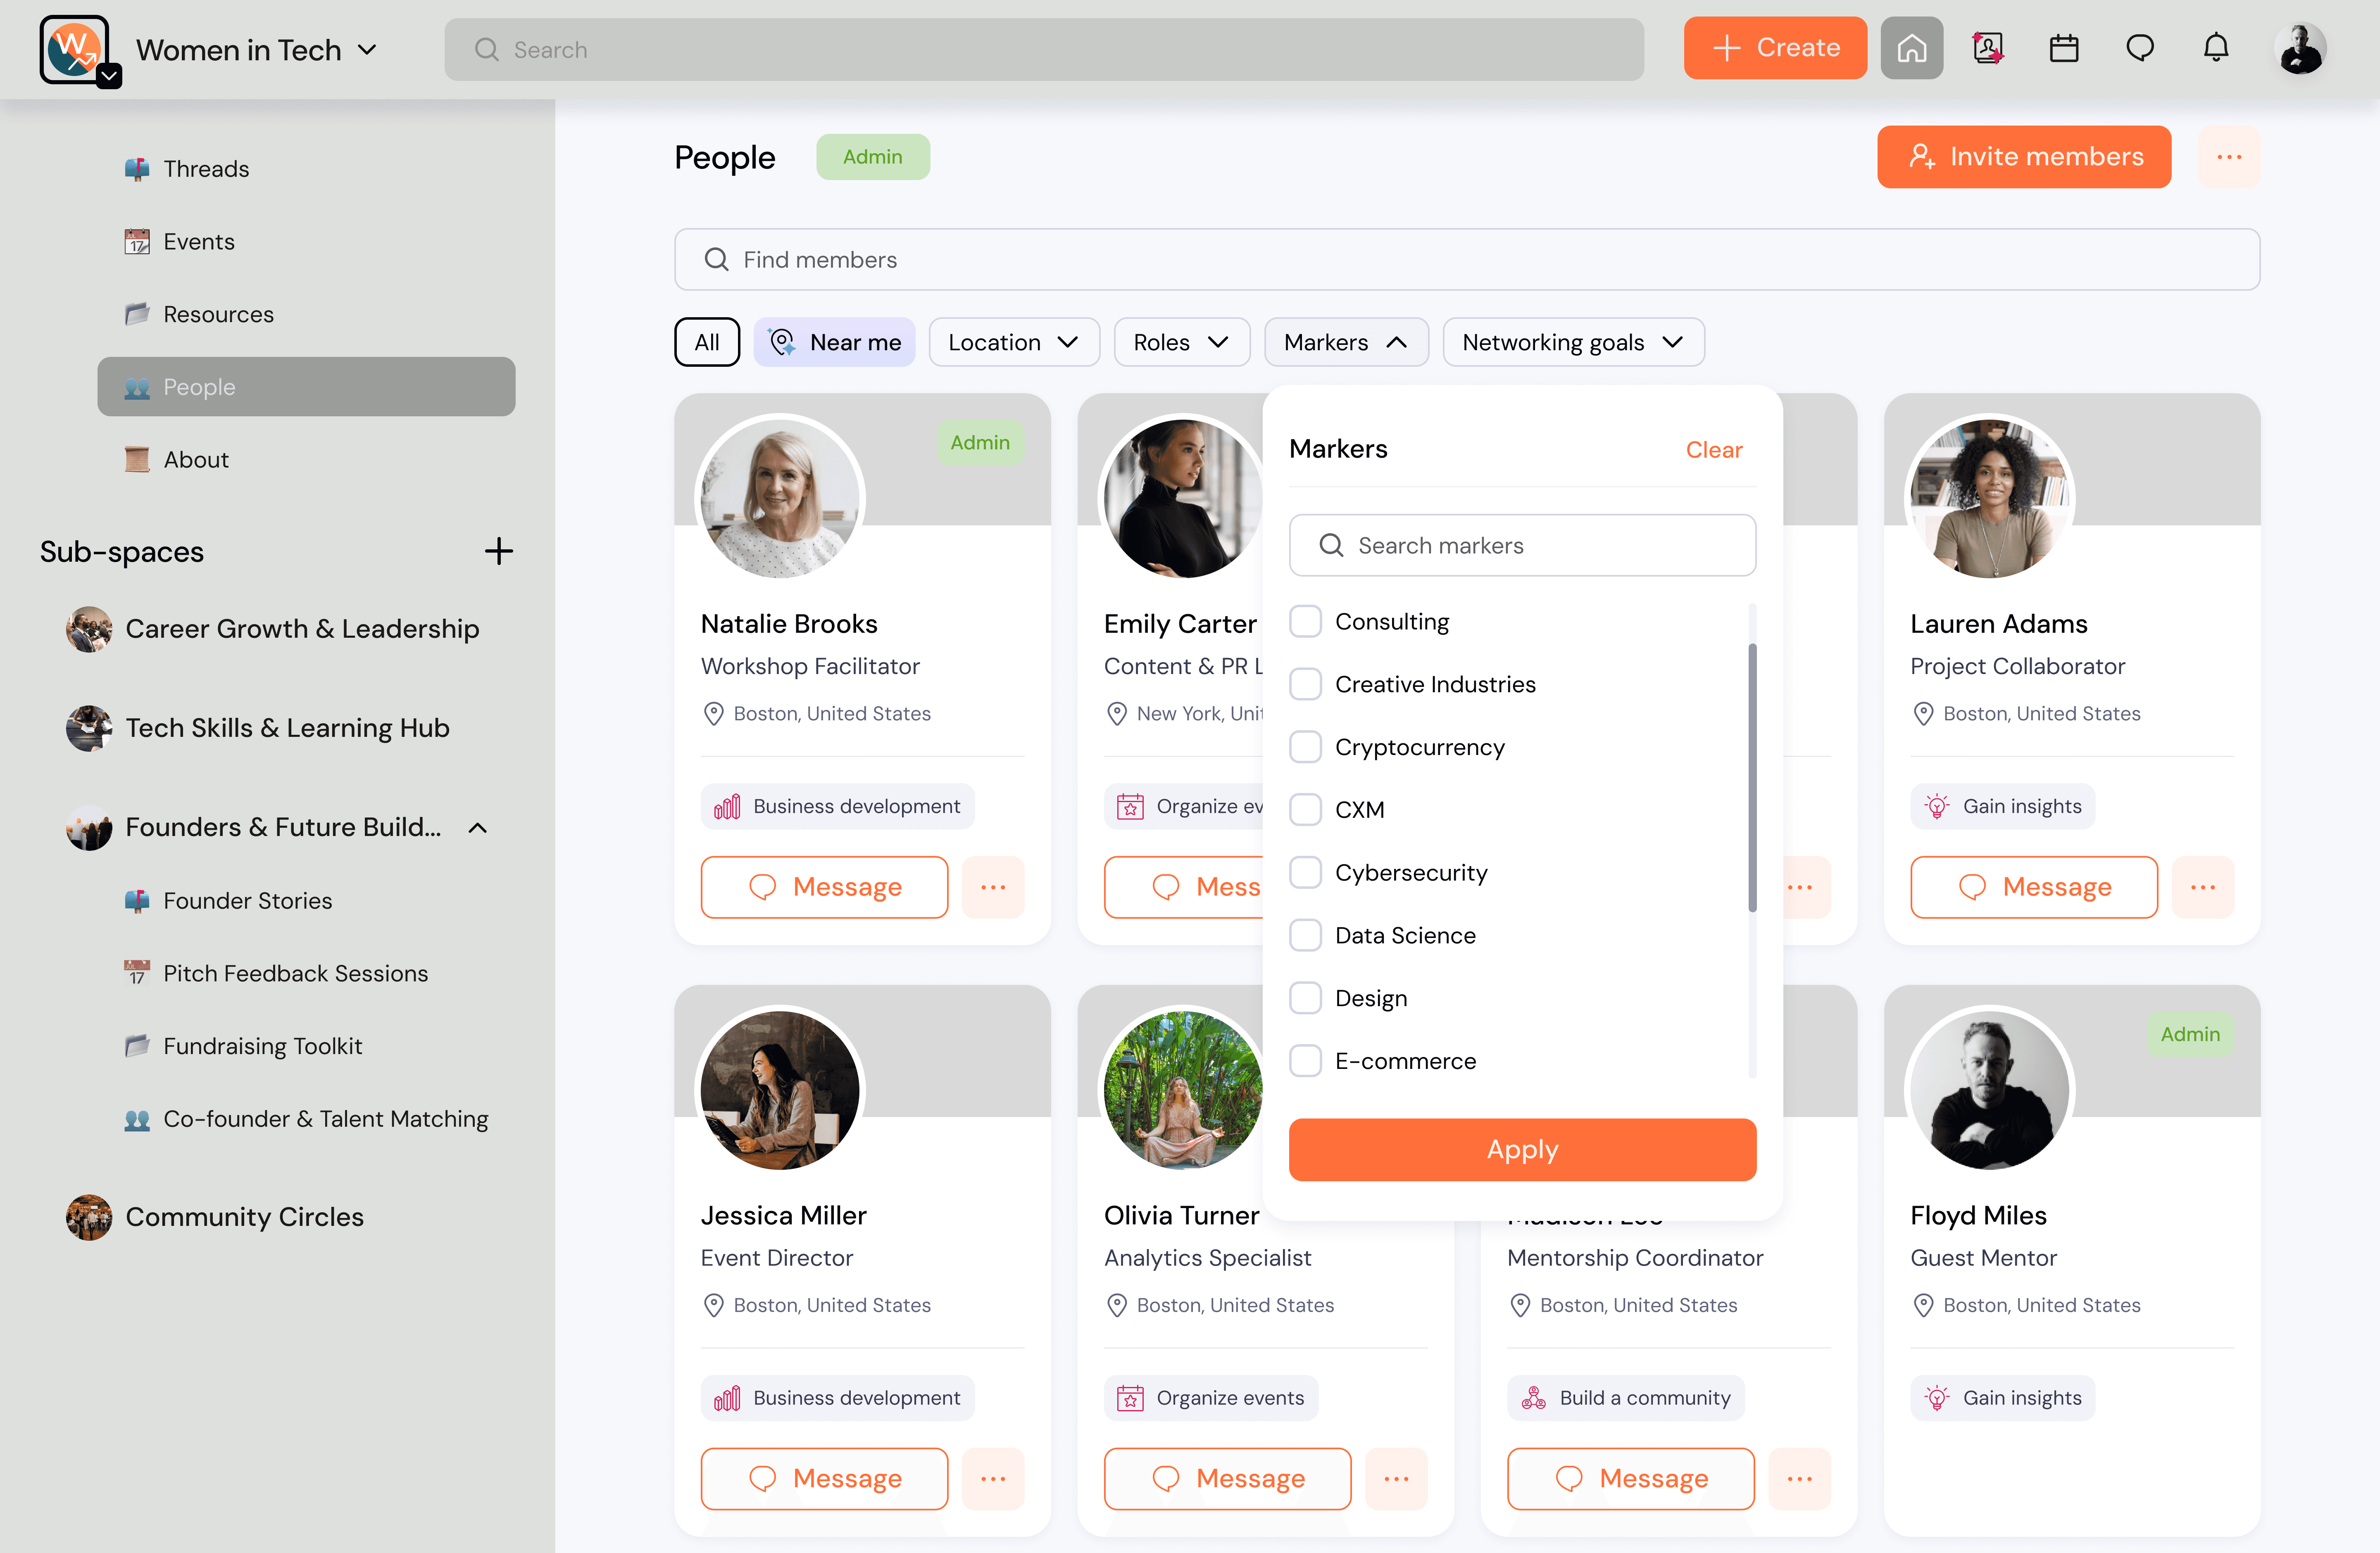Viewport: 2380px width, 1553px height.
Task: Expand the Location filter dropdown
Action: [x=1013, y=342]
